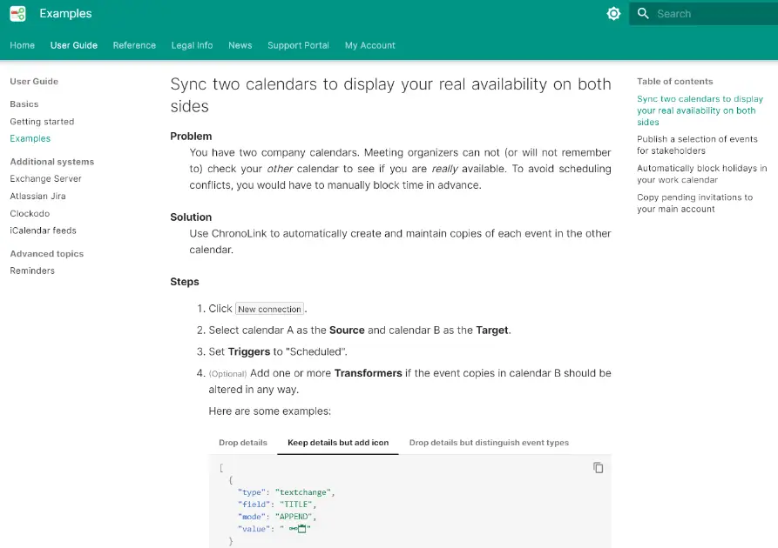Open iCalendar feeds page
The height and width of the screenshot is (548, 778).
click(x=43, y=231)
